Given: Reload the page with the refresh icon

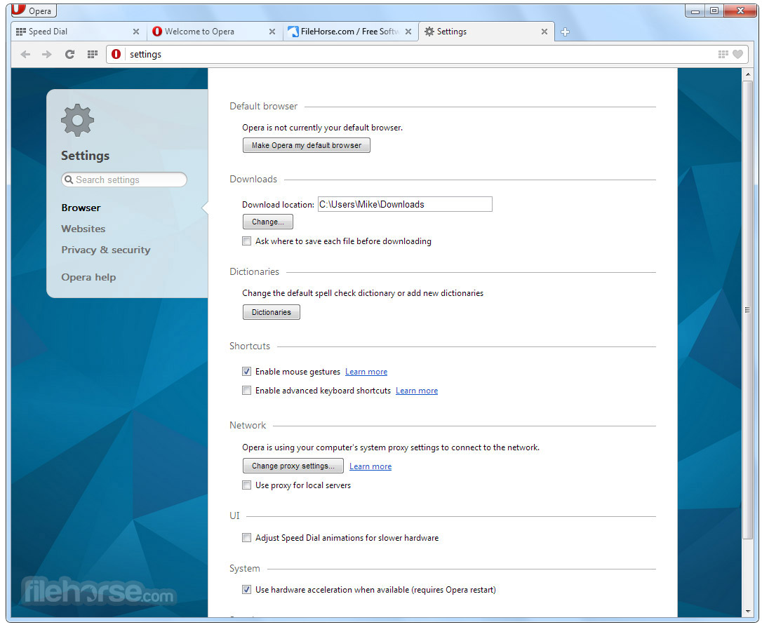Looking at the screenshot, I should (x=69, y=55).
